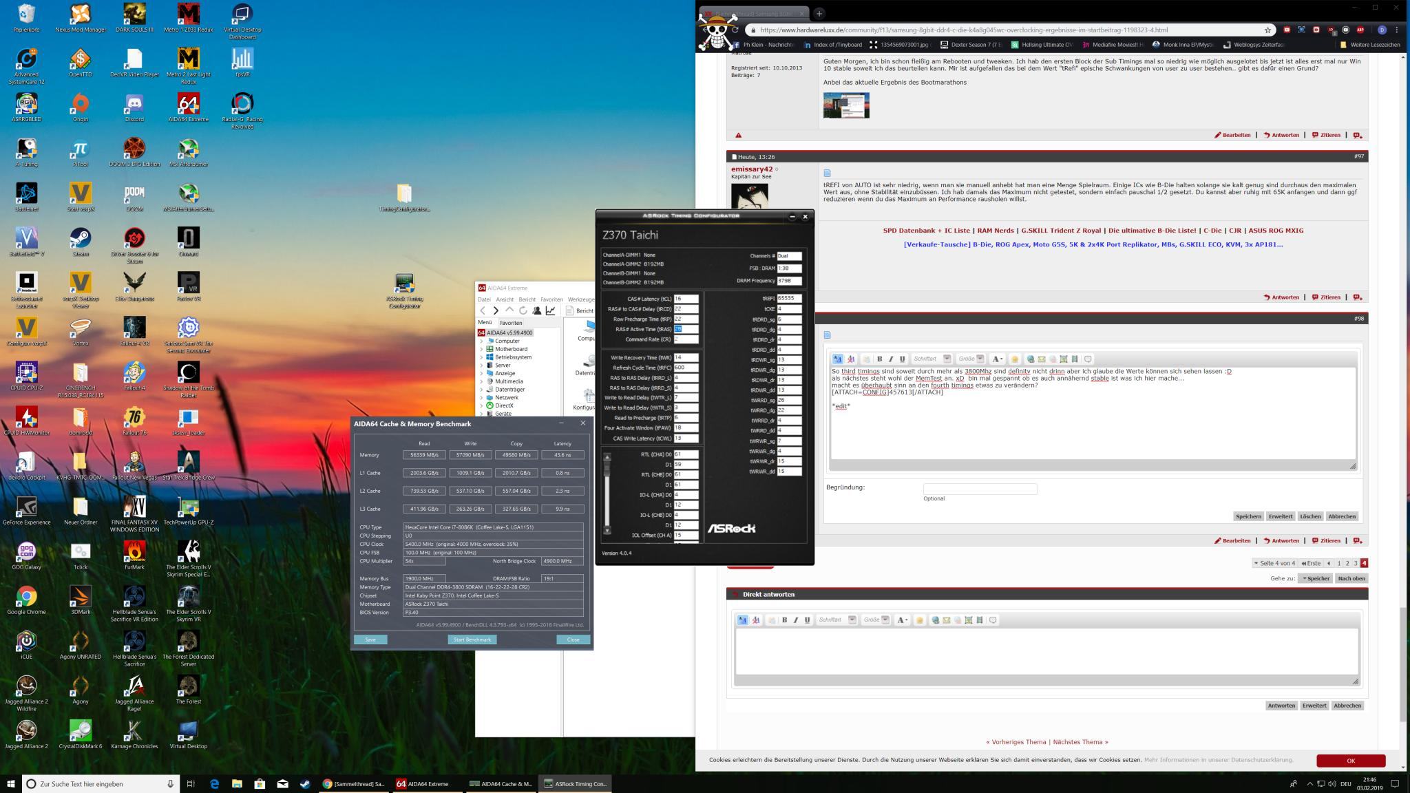Viewport: 1410px width, 793px height.
Task: Toggle bold in the Direkt antworten toolbar
Action: point(784,620)
